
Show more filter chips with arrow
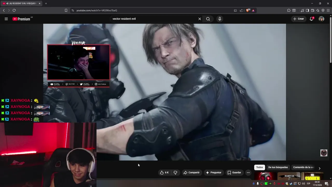tap(320, 168)
